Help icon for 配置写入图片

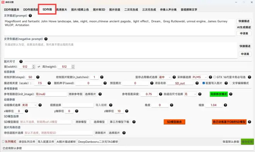(226, 83)
